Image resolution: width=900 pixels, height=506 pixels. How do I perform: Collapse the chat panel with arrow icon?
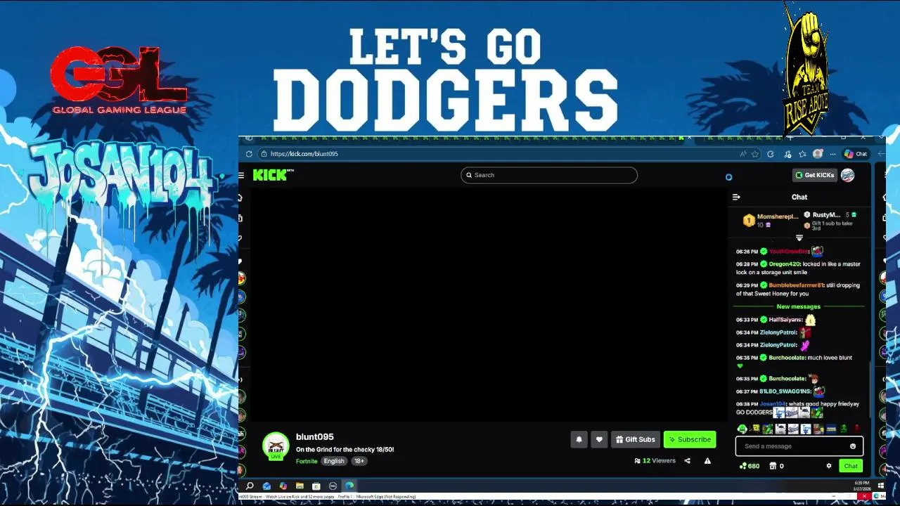[736, 197]
